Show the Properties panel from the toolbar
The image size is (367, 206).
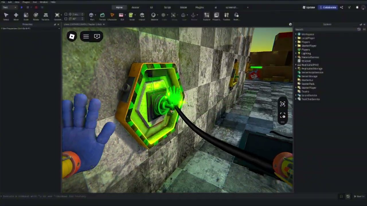click(216, 16)
